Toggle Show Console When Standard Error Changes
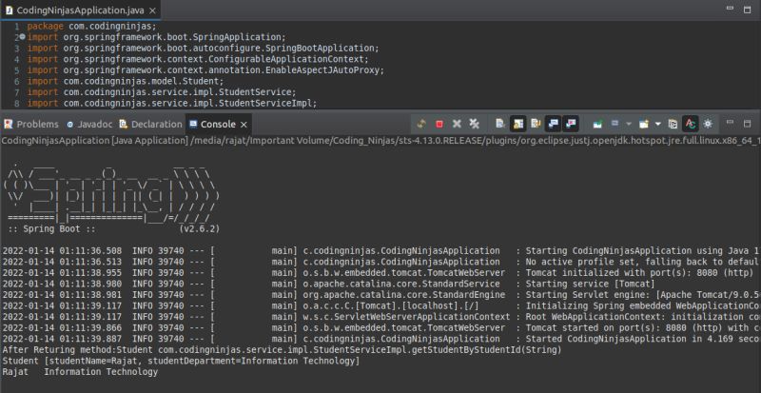This screenshot has height=393, width=761. (571, 124)
